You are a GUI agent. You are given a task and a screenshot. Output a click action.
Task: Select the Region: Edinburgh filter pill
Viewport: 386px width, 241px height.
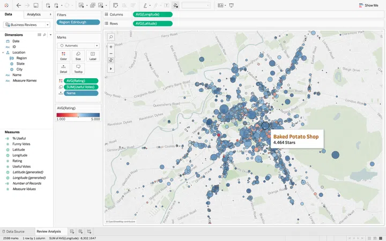coord(78,22)
